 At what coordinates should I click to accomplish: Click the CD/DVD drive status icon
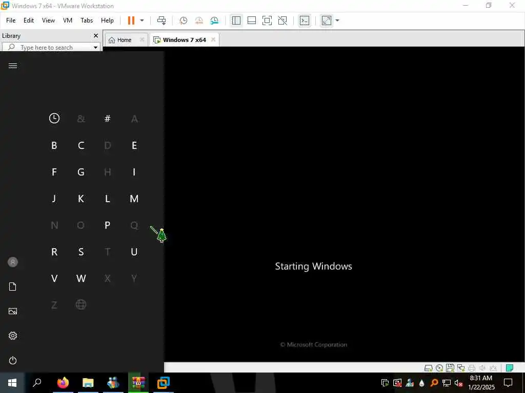[439, 368]
